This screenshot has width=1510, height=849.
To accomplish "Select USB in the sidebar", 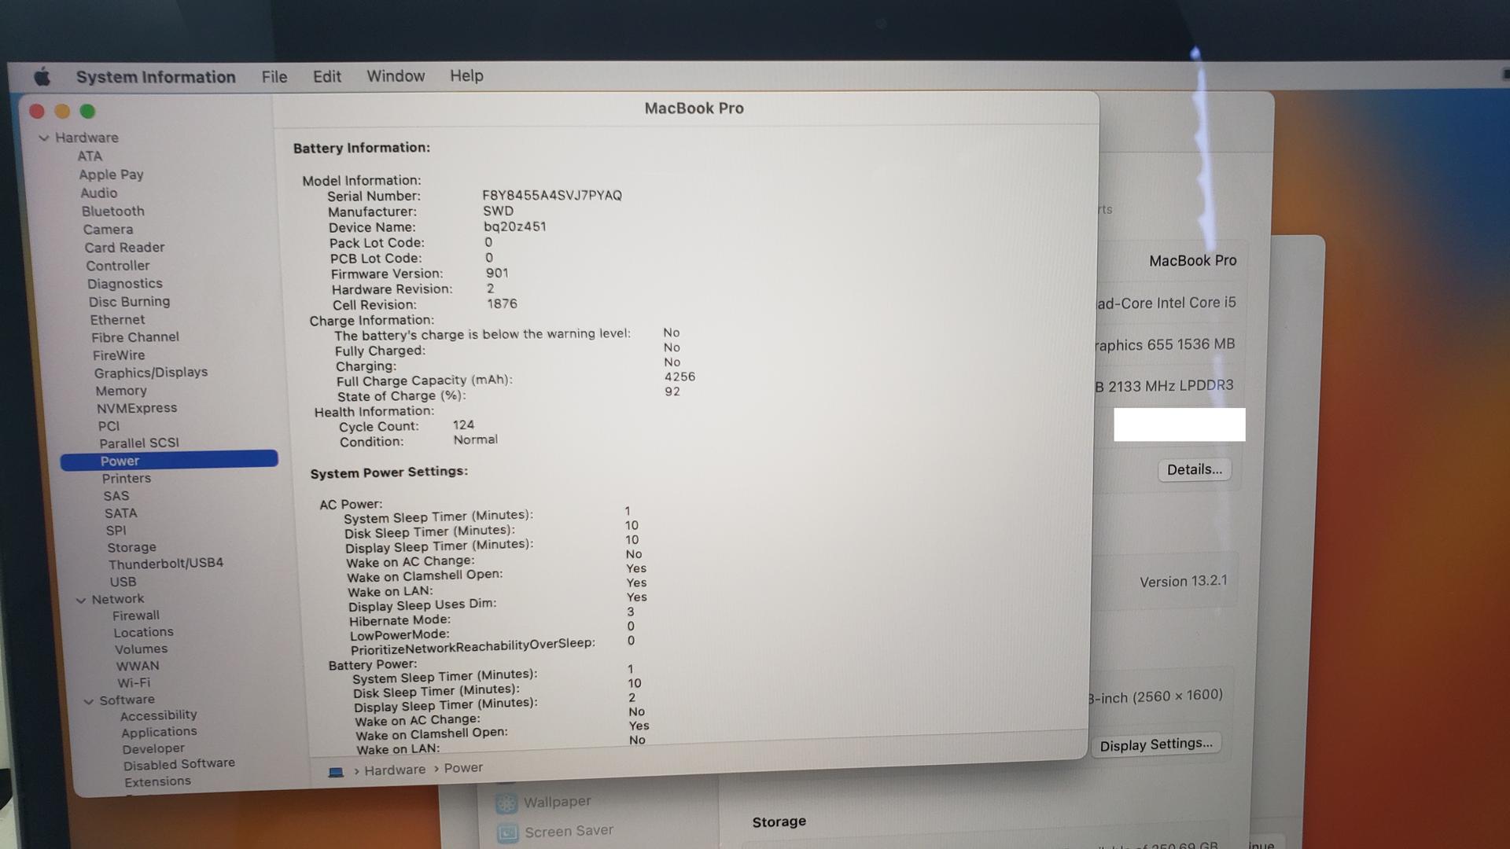I will [123, 583].
